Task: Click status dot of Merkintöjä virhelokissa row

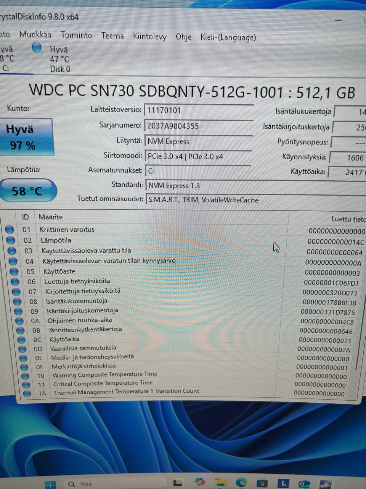Action: tap(24, 367)
